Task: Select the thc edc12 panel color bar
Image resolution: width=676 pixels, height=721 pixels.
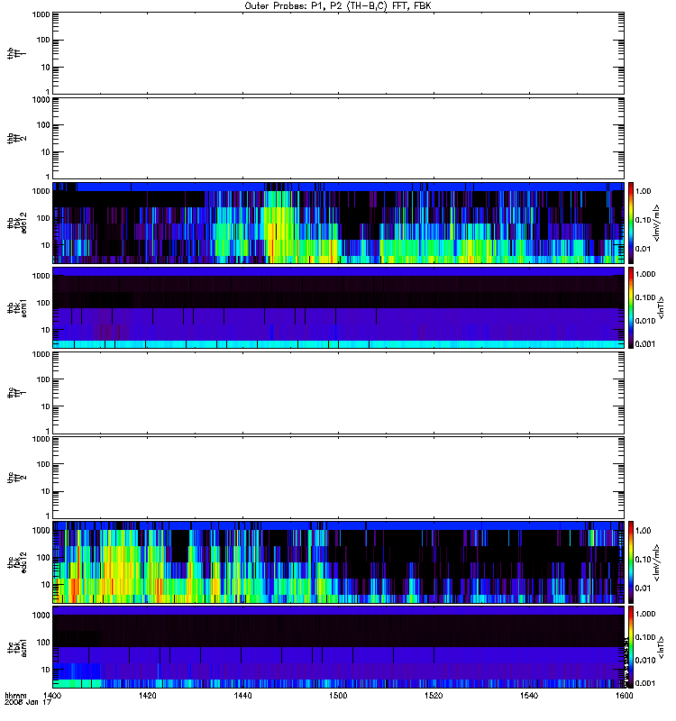Action: [631, 562]
